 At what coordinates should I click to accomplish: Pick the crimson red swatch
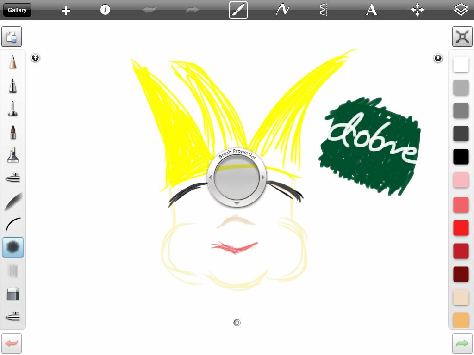461,251
